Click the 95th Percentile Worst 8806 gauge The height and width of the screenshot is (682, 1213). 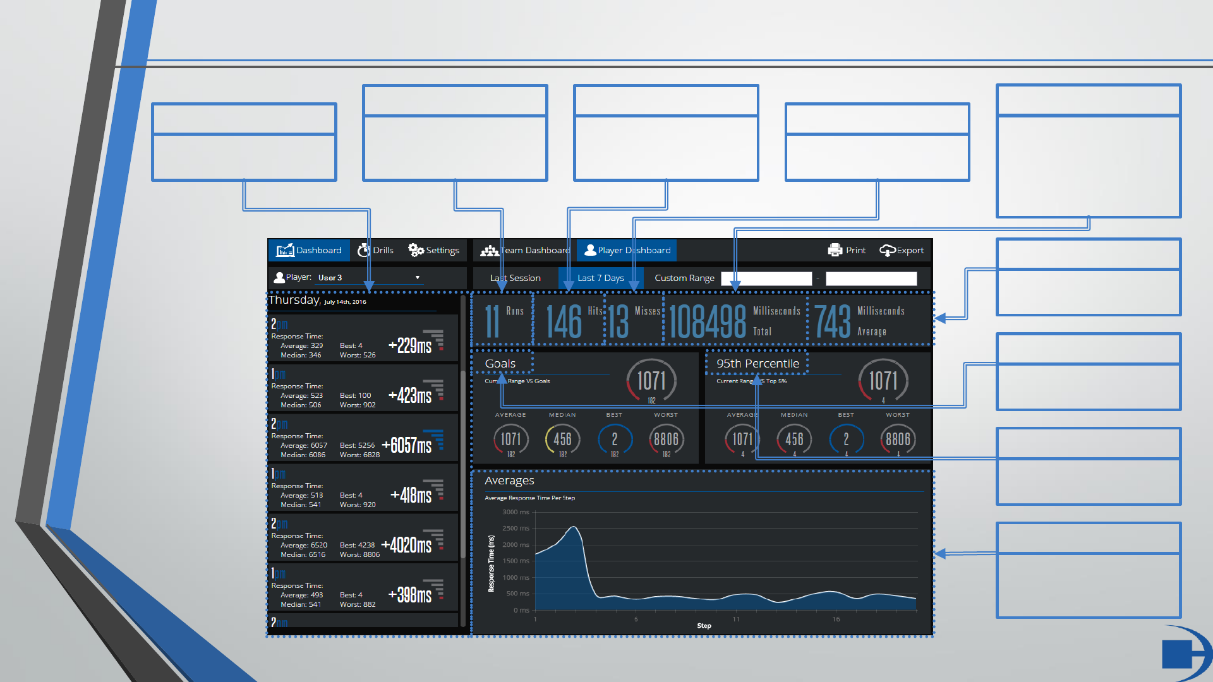[898, 440]
